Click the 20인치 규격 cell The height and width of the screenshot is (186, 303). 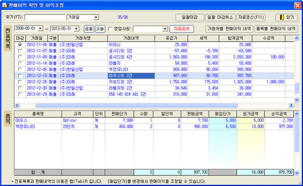click(77, 127)
